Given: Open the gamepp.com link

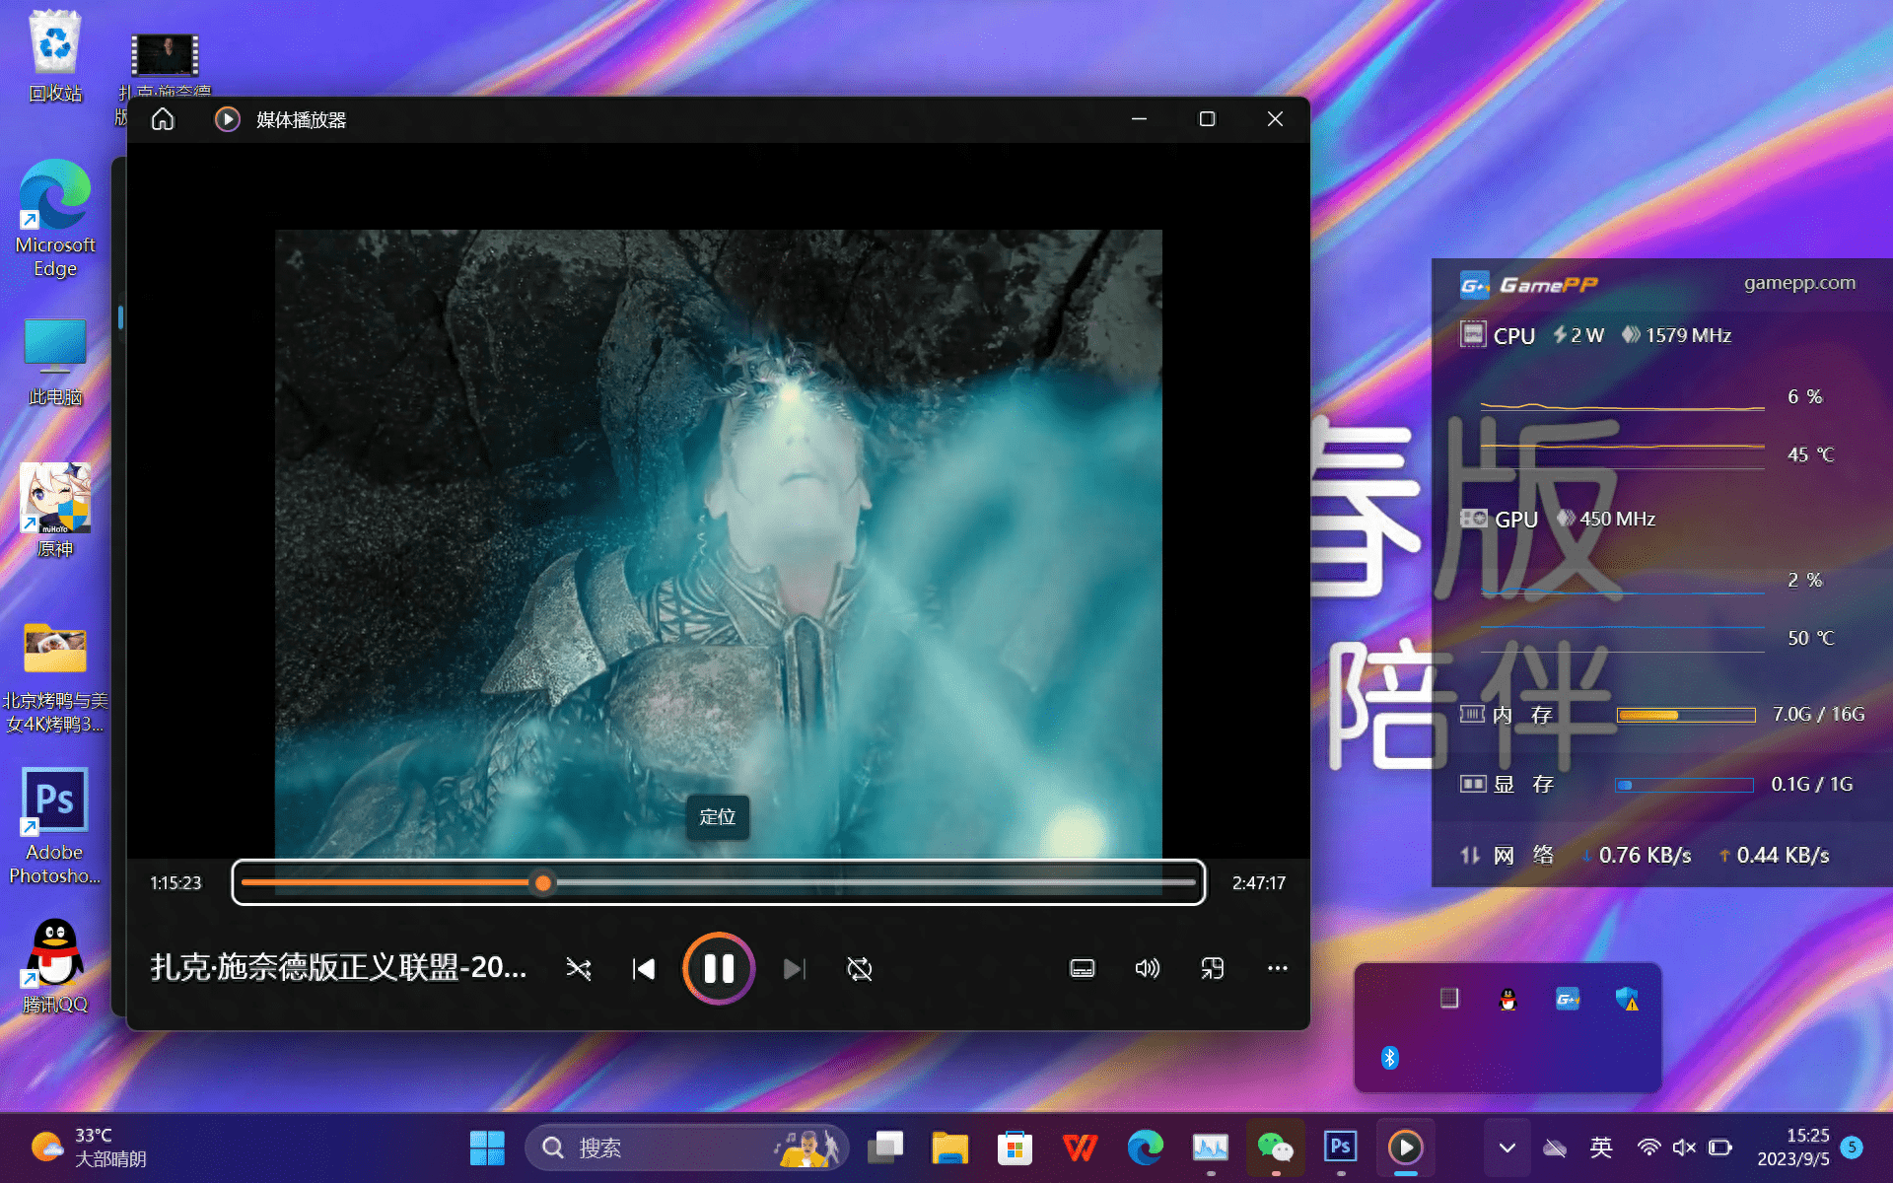Looking at the screenshot, I should coord(1799,283).
